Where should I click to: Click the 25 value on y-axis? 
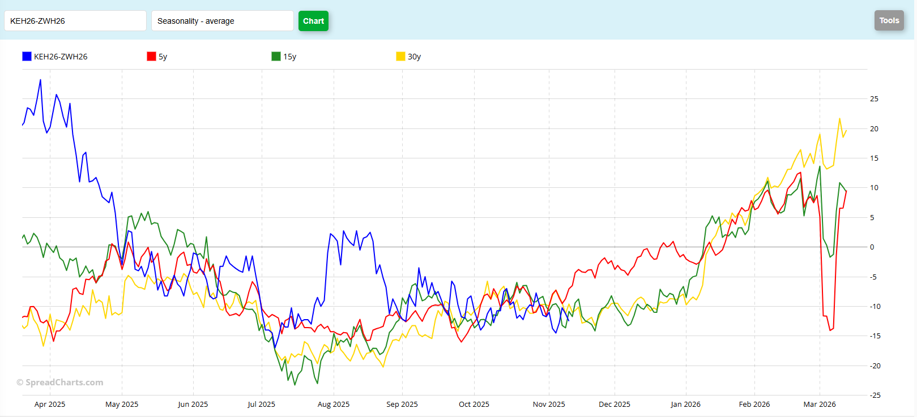click(x=874, y=99)
